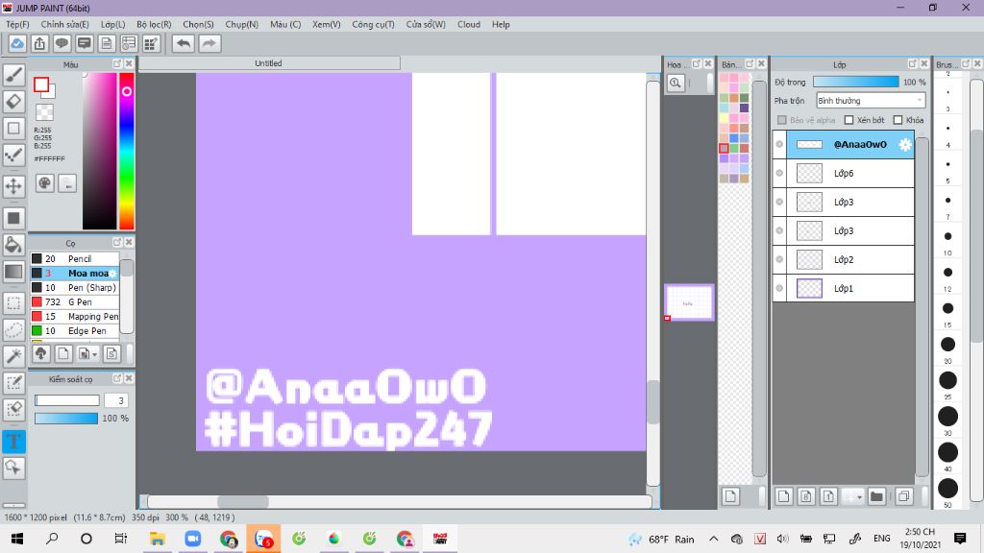The image size is (984, 553).
Task: Click the rainbow hue slider bar
Action: click(127, 151)
